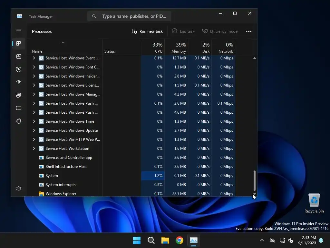
Task: Click the gear icon of Service Host: Windows Time
Action: pyautogui.click(x=41, y=121)
